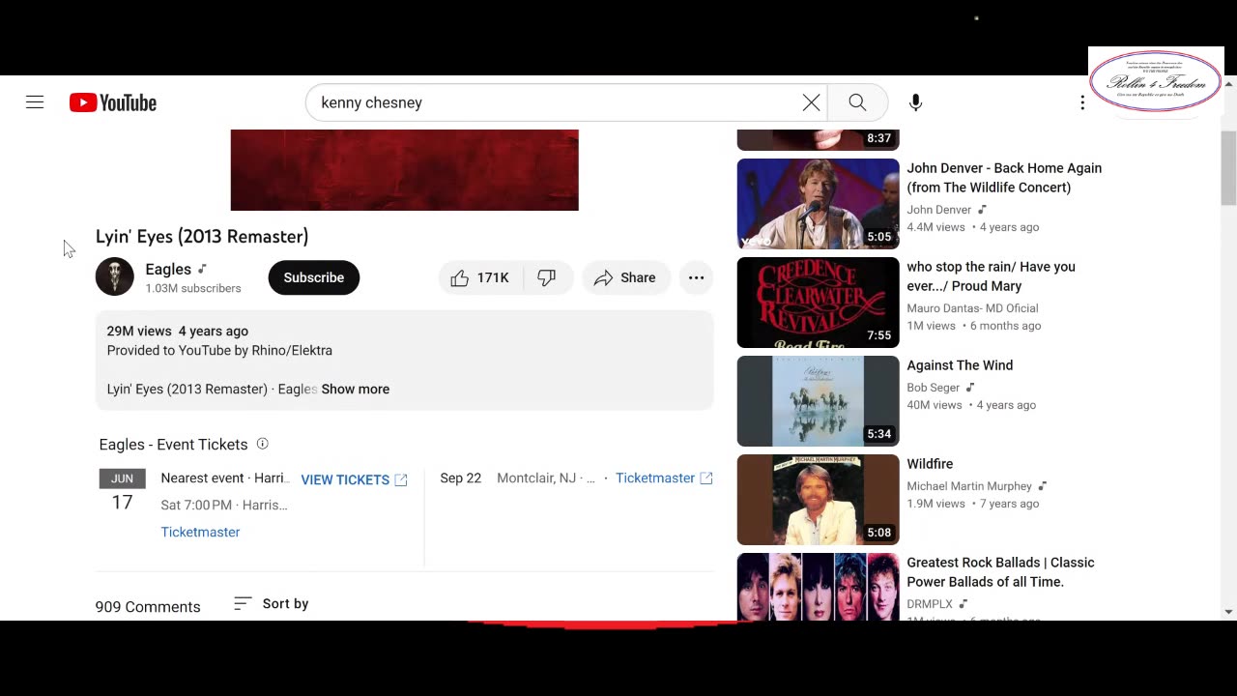The height and width of the screenshot is (696, 1237).
Task: Expand description with Show more
Action: point(356,389)
